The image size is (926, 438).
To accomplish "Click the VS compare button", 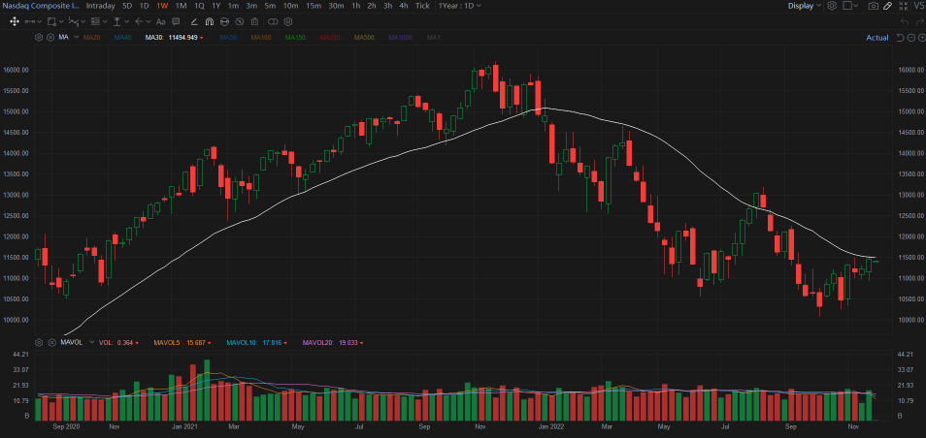I will [x=918, y=5].
